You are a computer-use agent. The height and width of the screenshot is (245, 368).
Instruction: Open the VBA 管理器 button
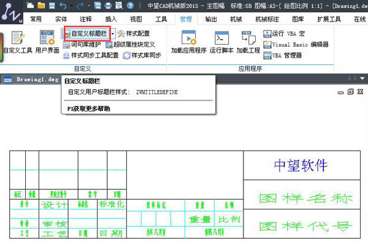click(282, 55)
